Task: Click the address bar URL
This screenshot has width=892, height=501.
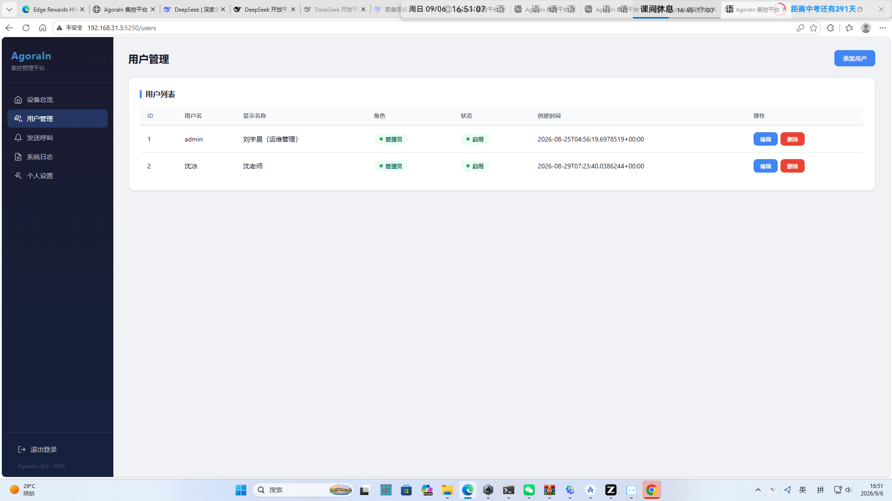Action: [122, 28]
